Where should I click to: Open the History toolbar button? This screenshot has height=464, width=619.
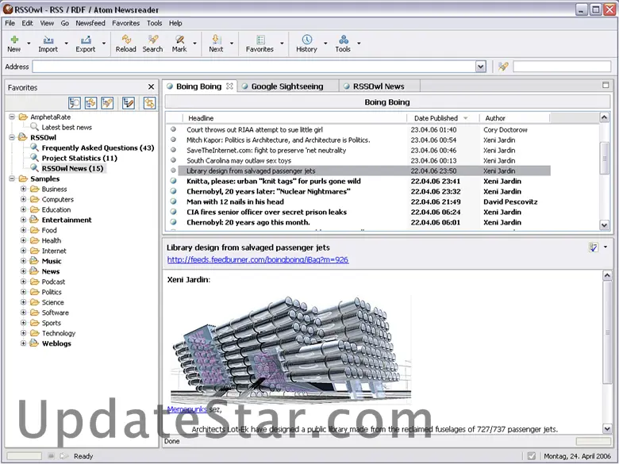tap(307, 44)
